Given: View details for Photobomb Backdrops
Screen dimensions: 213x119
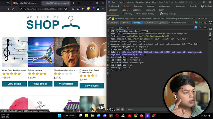Looking at the screenshot, I should (66, 84).
